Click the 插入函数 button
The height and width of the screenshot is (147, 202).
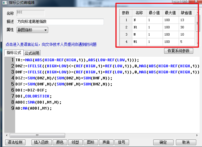click(x=41, y=142)
